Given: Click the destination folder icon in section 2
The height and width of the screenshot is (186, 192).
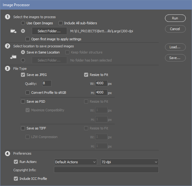Looking at the screenshot, I should pos(13,57).
